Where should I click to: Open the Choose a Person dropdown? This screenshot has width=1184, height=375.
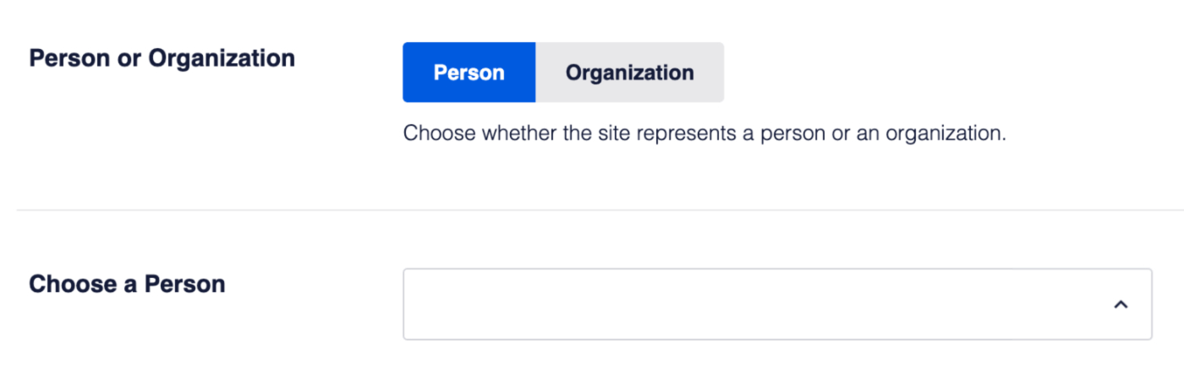777,304
